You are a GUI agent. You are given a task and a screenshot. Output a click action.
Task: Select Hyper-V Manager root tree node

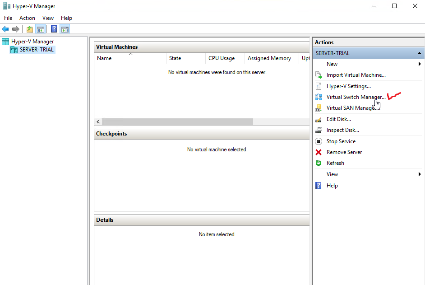click(x=32, y=42)
